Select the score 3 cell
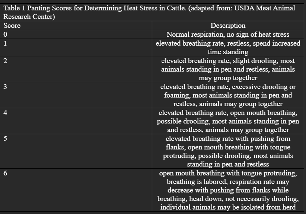 pyautogui.click(x=76, y=95)
